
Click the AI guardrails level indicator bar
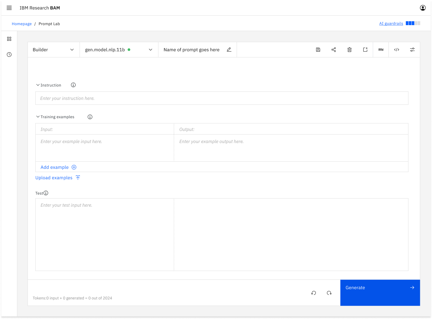413,23
